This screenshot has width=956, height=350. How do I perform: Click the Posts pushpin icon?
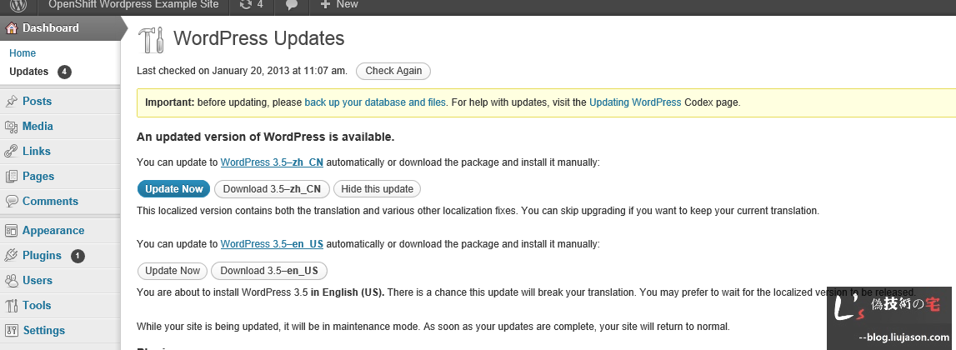point(11,101)
